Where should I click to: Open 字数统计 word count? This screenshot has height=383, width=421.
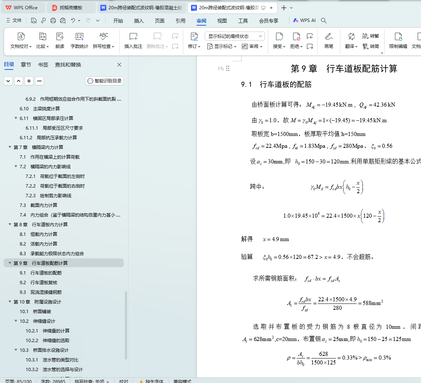[79, 40]
